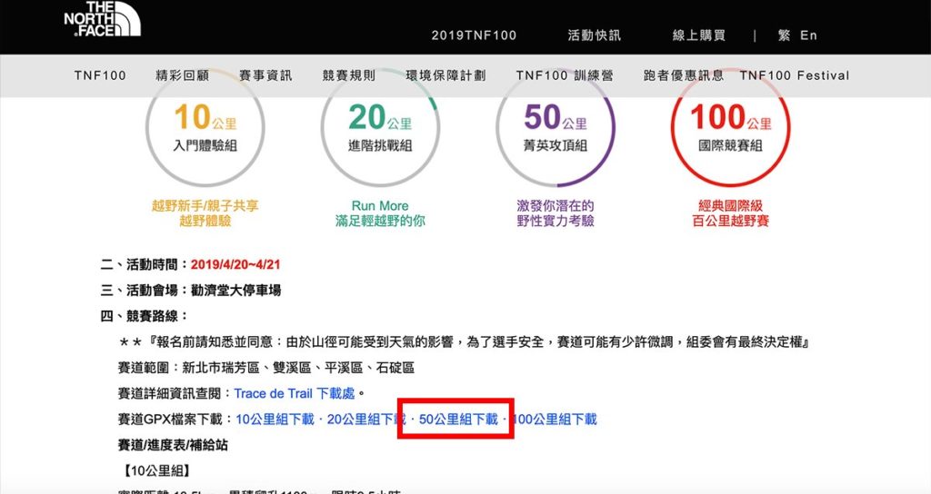Image resolution: width=931 pixels, height=494 pixels.
Task: Open TNF100 Festival in sub-navigation
Action: [795, 76]
